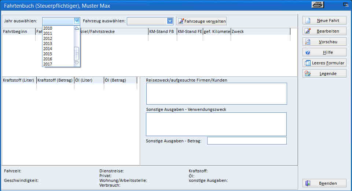Click the Reisezweck/aufgesuchte Firmen text box

coord(216,94)
